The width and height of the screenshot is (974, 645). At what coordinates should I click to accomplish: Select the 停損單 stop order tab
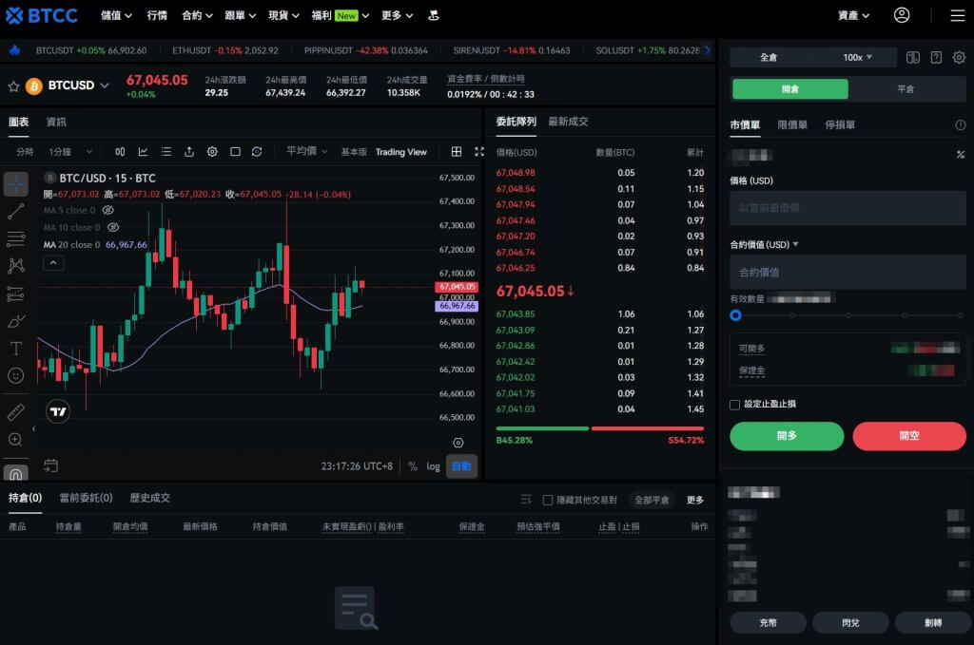click(840, 125)
